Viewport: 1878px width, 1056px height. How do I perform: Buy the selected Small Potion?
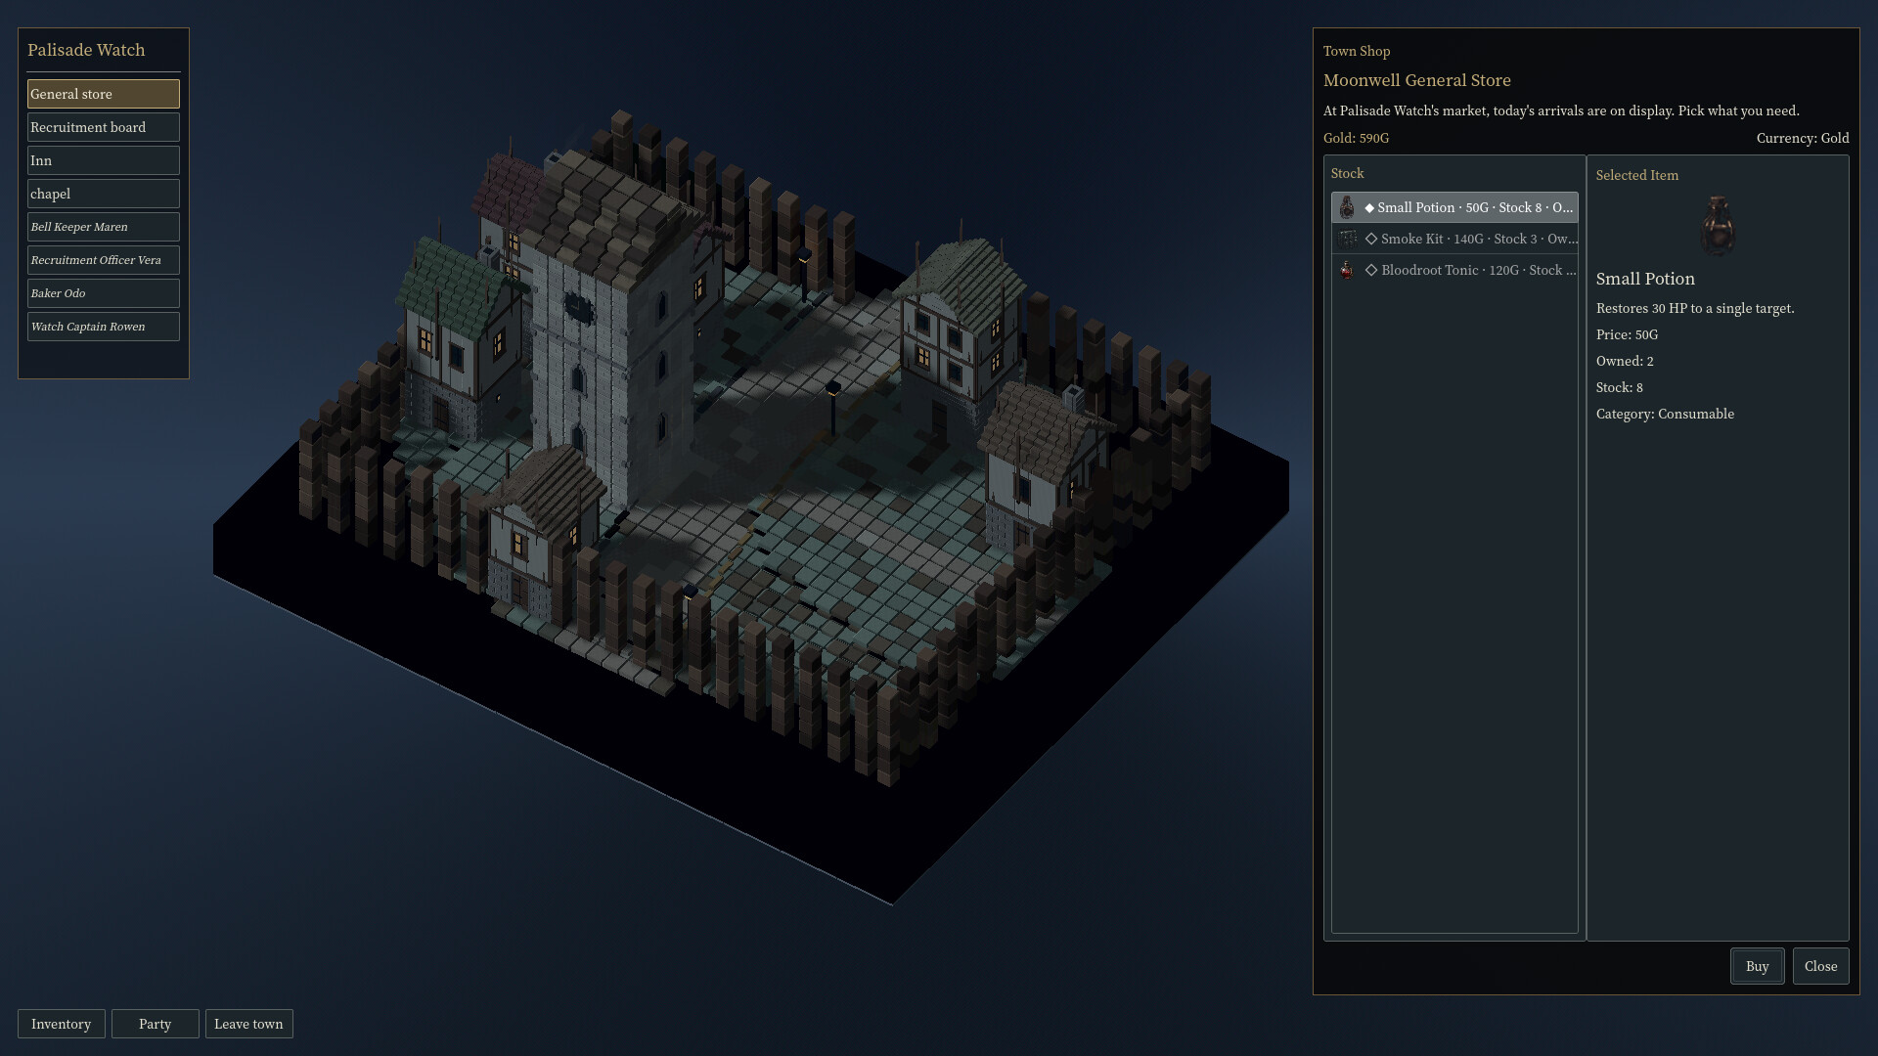click(x=1757, y=966)
